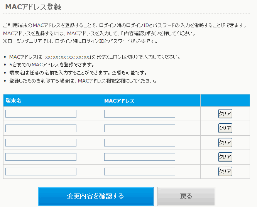Select the fifth row 端末名 input
Screen dimensions: 257x207
tap(41, 172)
